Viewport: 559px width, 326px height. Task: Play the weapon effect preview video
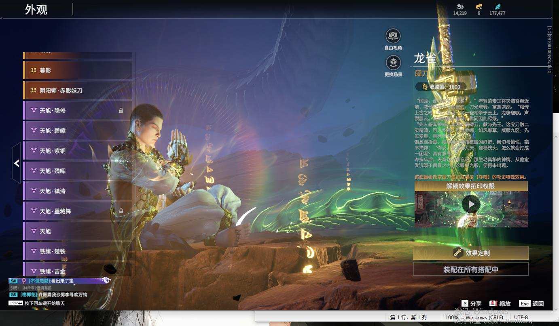pos(471,204)
